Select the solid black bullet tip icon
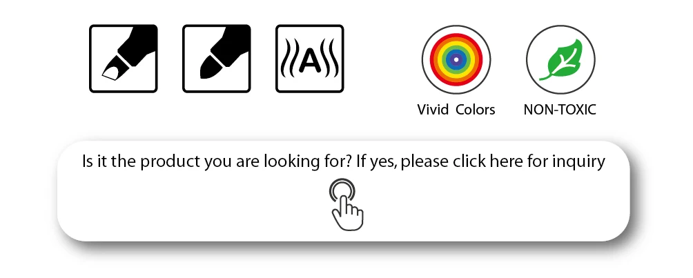The image size is (693, 278). (x=217, y=59)
